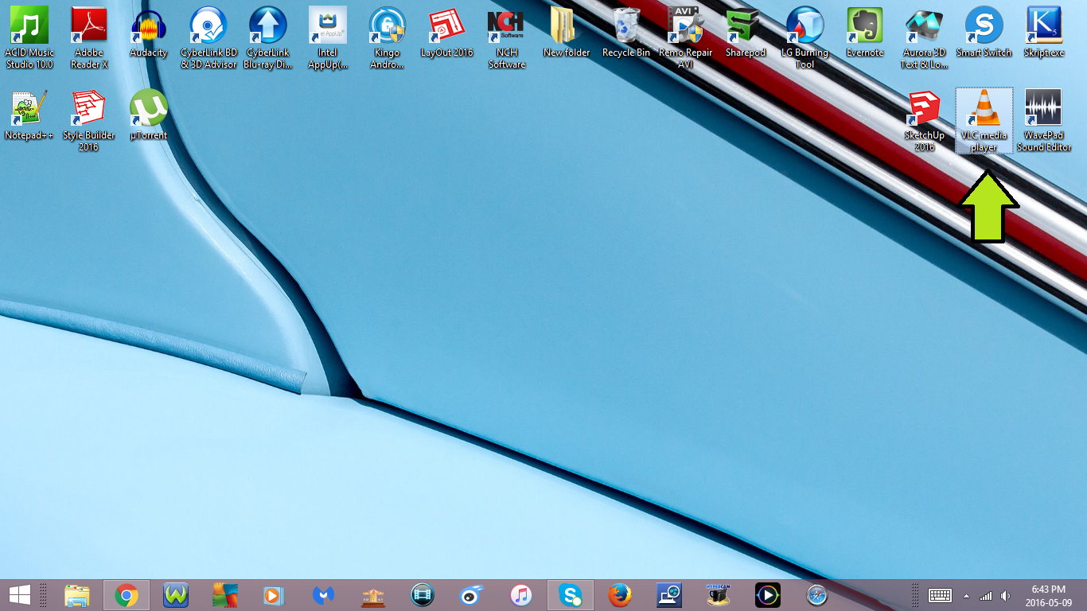Open the network signal tray icon
Screen dimensions: 1087x611
click(986, 595)
